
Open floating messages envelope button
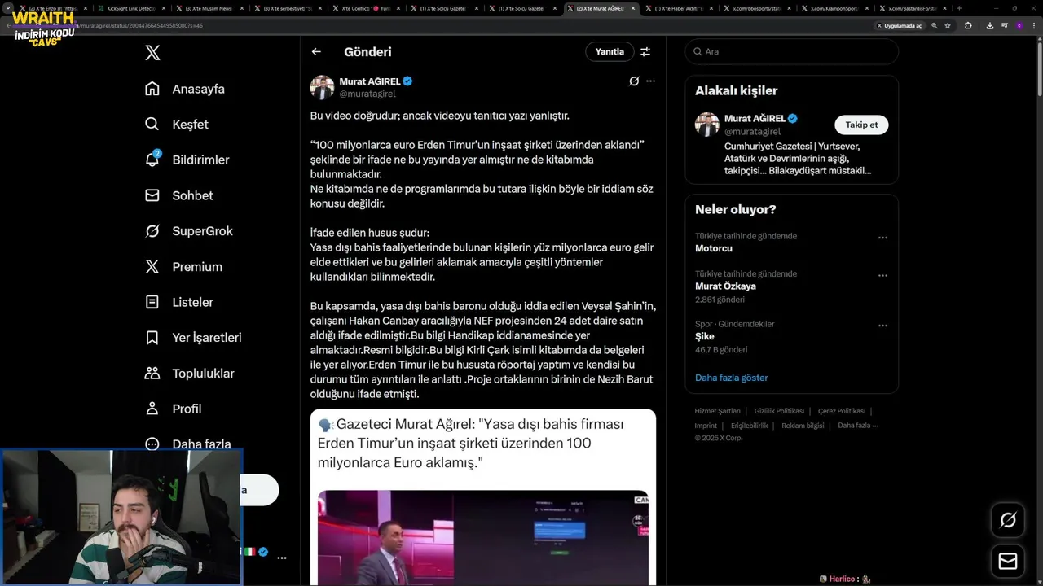(1008, 562)
